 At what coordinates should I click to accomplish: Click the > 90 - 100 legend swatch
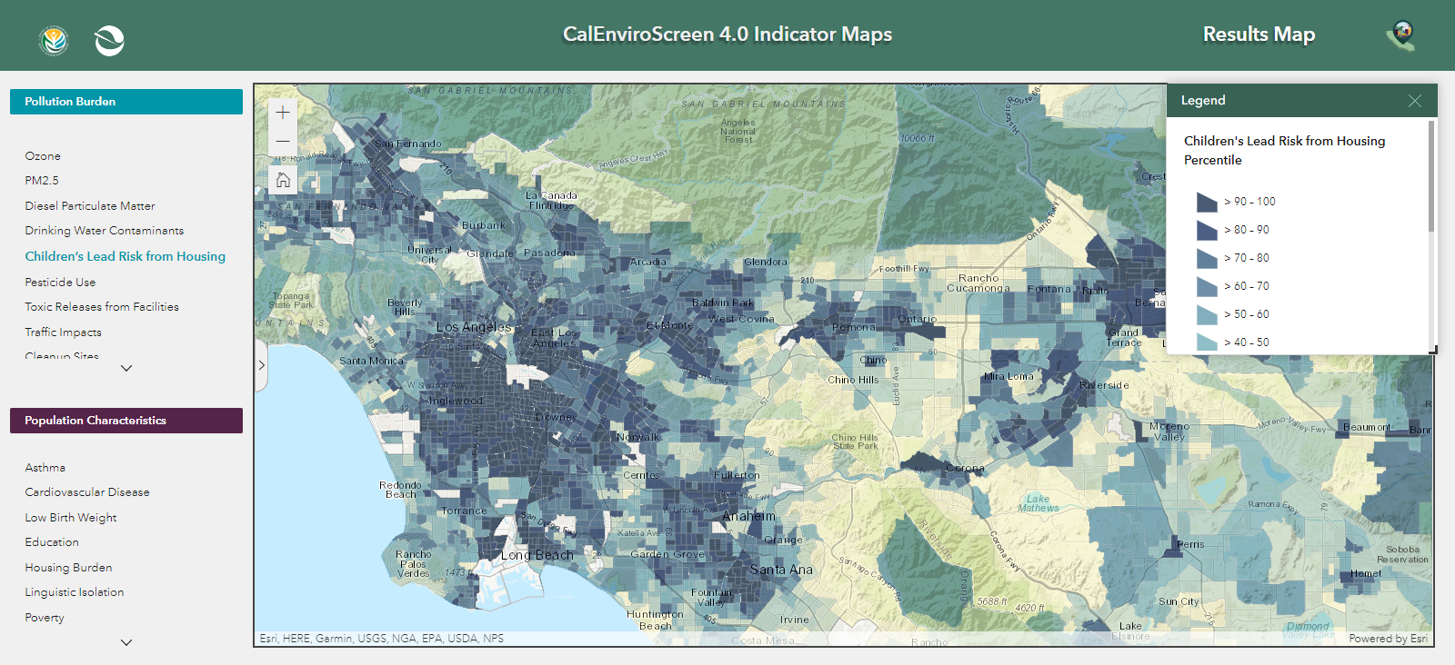(x=1207, y=202)
